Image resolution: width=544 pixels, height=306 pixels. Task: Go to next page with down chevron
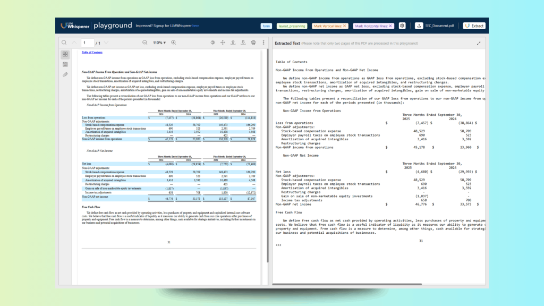(x=106, y=42)
